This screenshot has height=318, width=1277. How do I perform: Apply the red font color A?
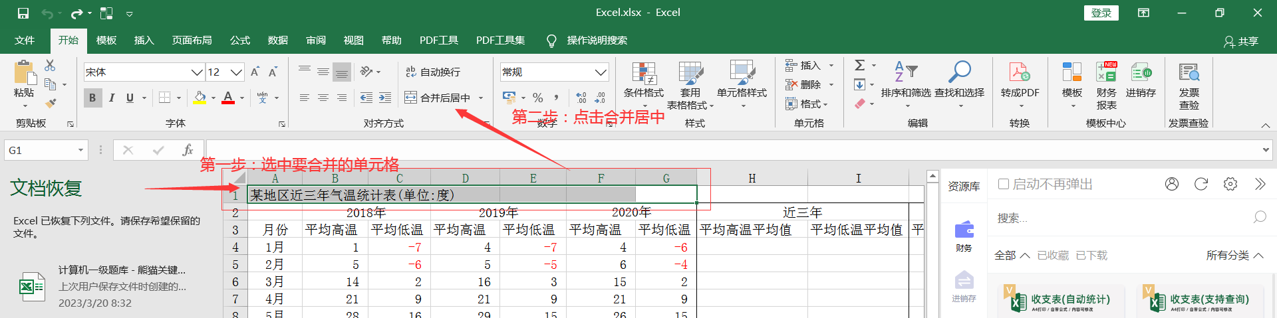point(228,98)
